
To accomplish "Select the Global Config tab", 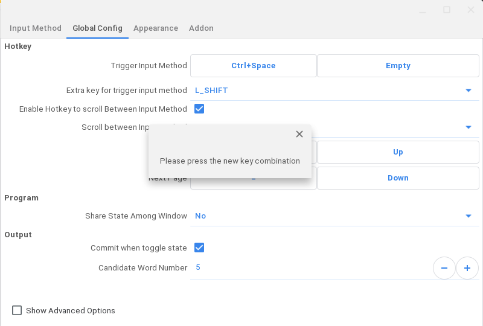I will pyautogui.click(x=97, y=28).
